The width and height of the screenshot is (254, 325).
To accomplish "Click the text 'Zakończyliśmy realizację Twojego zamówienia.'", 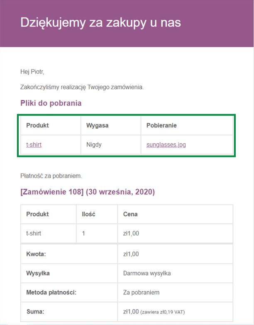I will 82,87.
